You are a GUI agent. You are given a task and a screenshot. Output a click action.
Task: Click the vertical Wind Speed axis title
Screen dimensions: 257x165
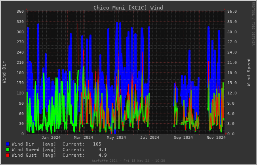click(249, 72)
